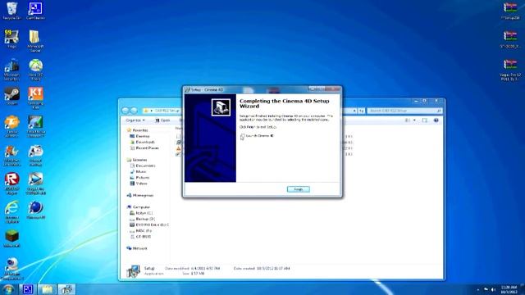This screenshot has height=295, width=525.
Task: Launch the ROBLOX Player desktop shortcut
Action: point(11,184)
